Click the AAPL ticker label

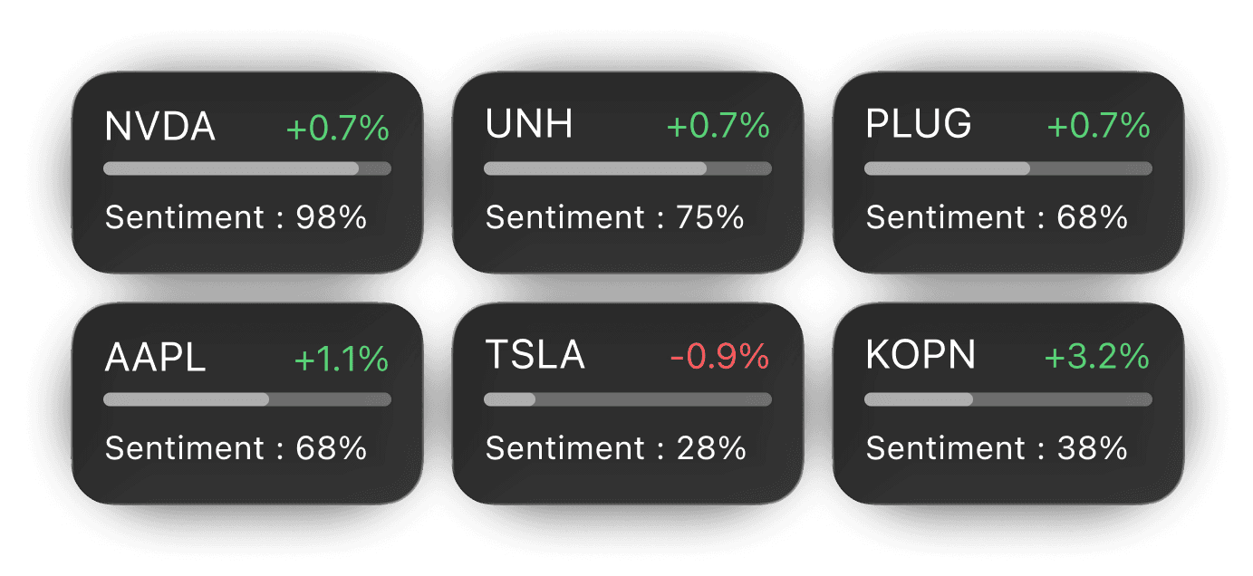tap(156, 359)
